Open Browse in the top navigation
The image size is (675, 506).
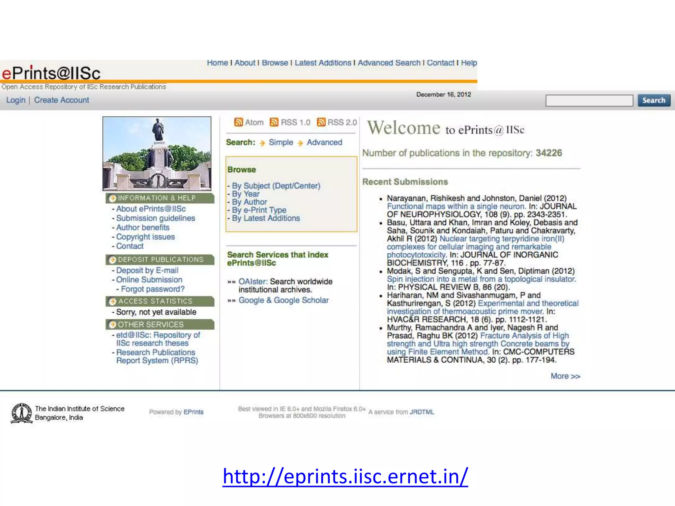(275, 63)
